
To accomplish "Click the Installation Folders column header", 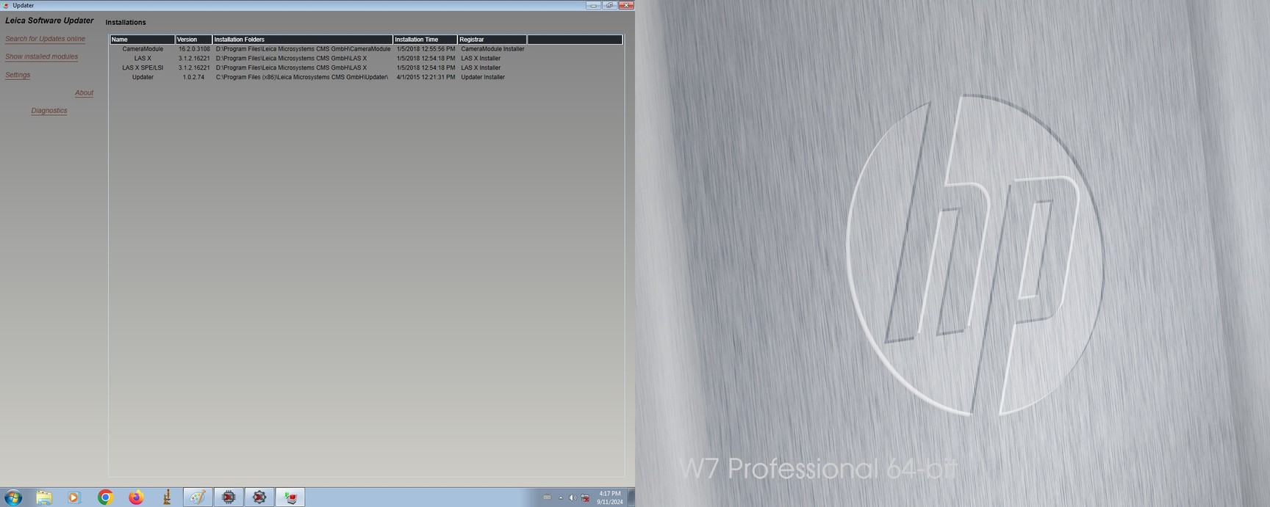I will [x=302, y=40].
